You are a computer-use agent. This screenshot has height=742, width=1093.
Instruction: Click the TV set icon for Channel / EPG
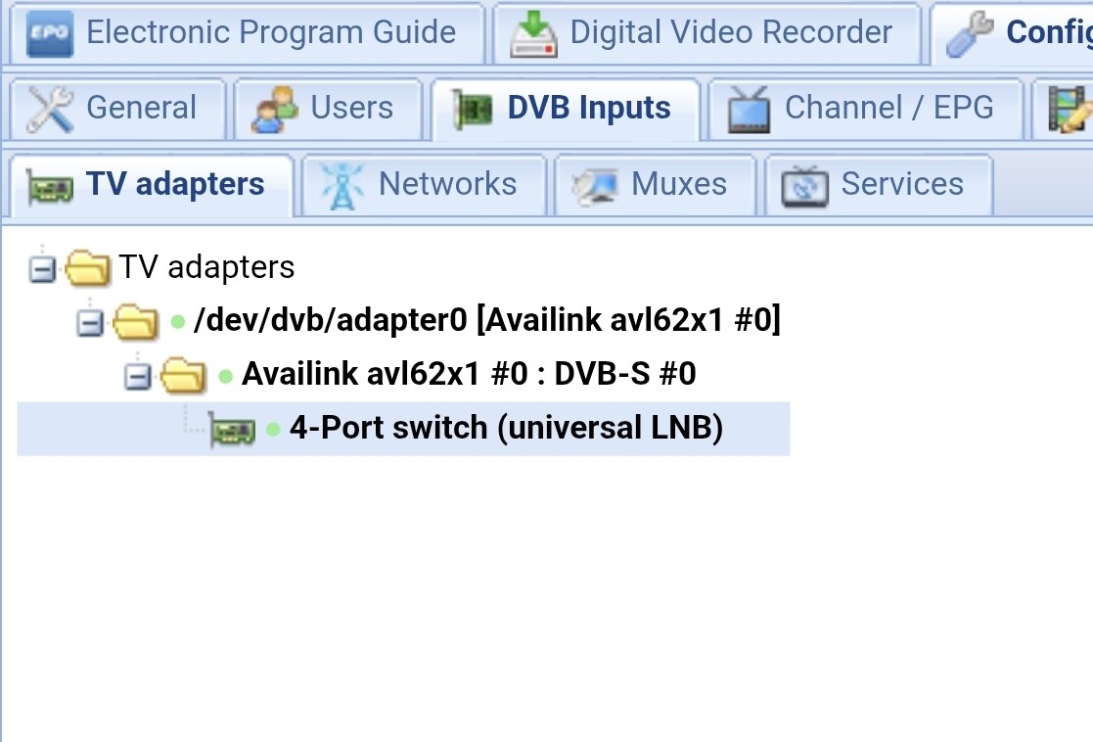pyautogui.click(x=749, y=110)
